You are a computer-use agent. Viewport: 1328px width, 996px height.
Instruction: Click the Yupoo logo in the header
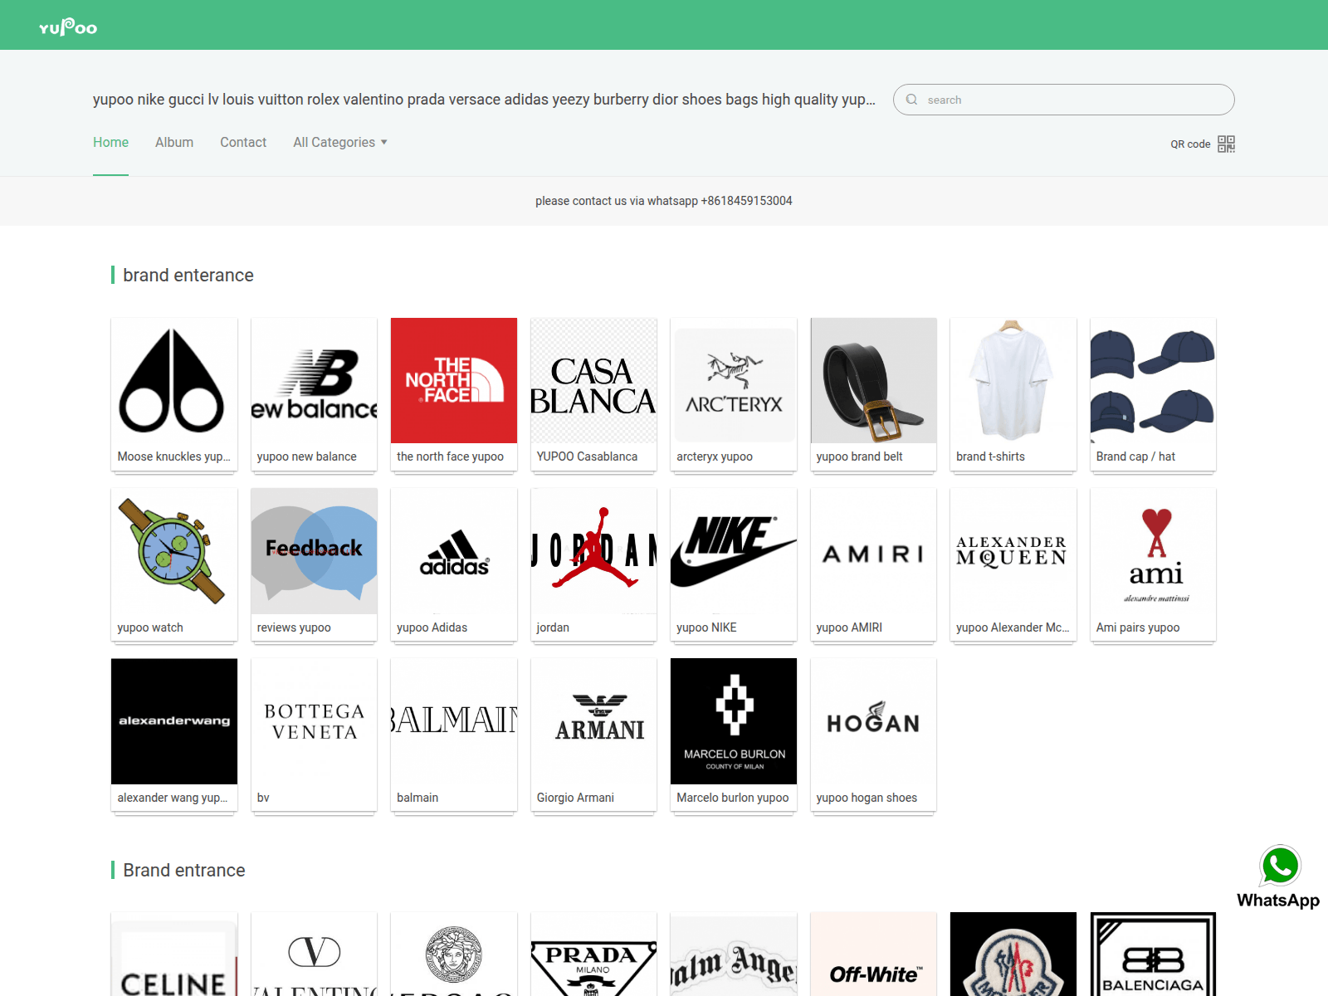[x=68, y=27]
